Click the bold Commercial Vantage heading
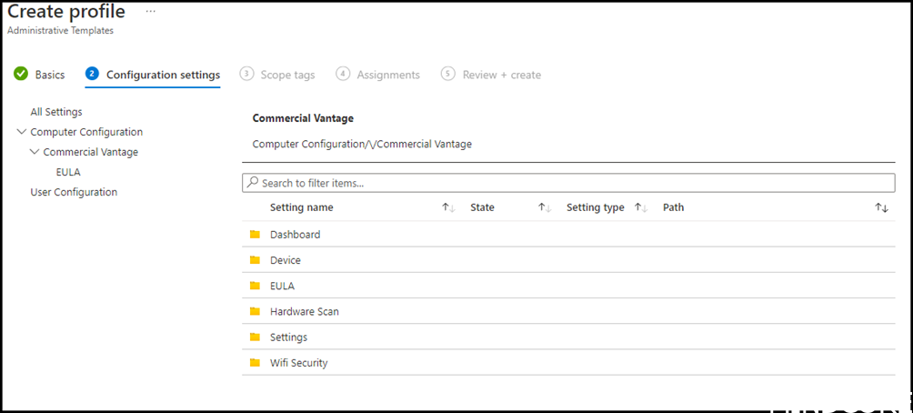This screenshot has height=413, width=913. click(303, 118)
